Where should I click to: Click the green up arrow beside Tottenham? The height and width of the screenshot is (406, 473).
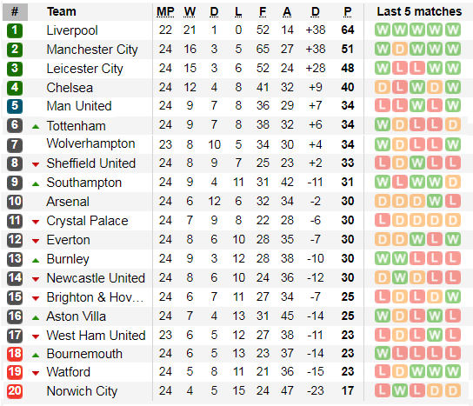pos(36,127)
